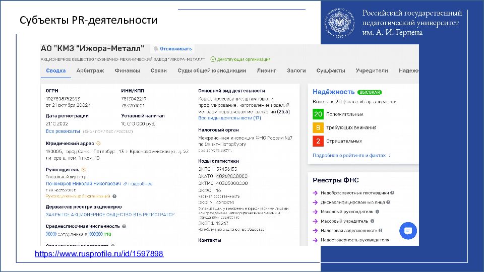The width and height of the screenshot is (484, 272).
Task: Click the arrow icon before Дисквалифицированные лица
Action: (315, 202)
